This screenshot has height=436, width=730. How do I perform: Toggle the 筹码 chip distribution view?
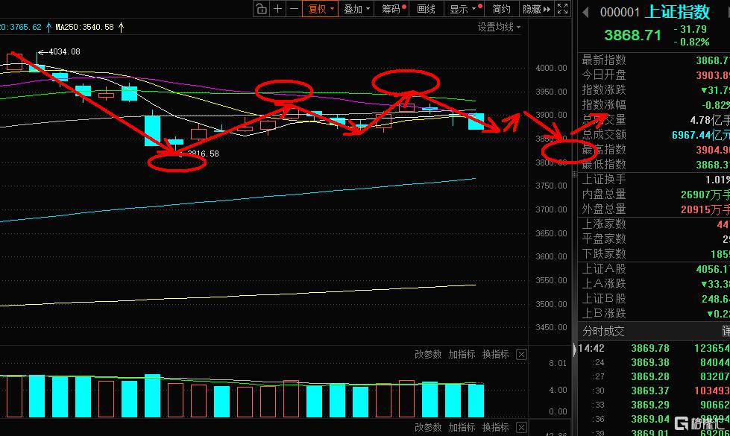coord(393,9)
